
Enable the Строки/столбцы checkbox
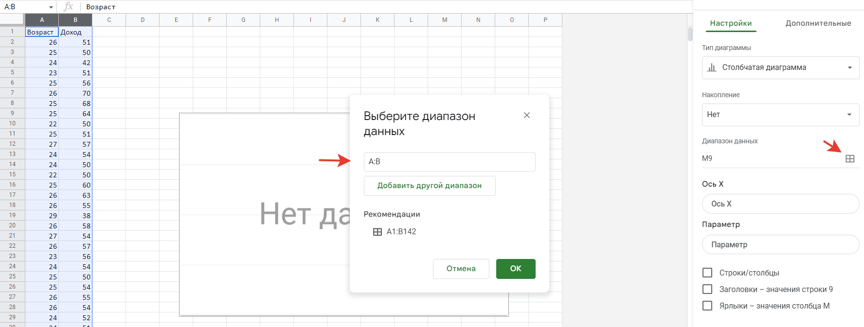click(707, 273)
